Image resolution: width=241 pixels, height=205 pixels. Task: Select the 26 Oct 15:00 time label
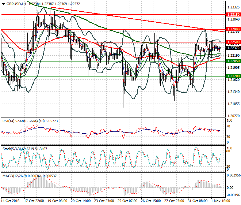click(x=151, y=201)
